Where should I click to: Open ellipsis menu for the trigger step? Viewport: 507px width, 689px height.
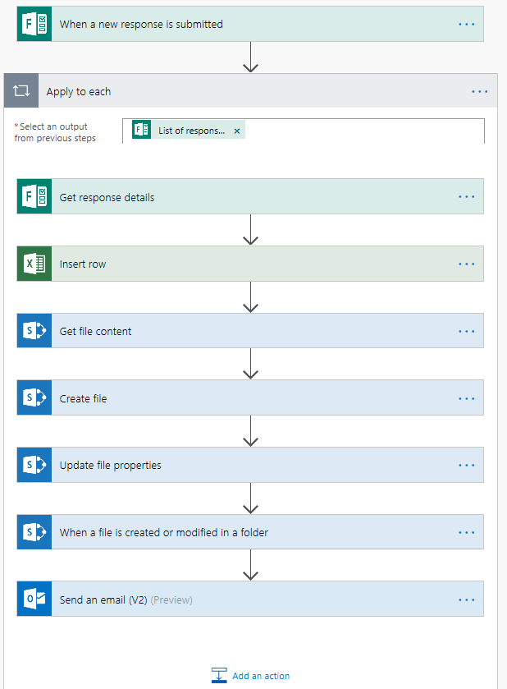point(467,25)
